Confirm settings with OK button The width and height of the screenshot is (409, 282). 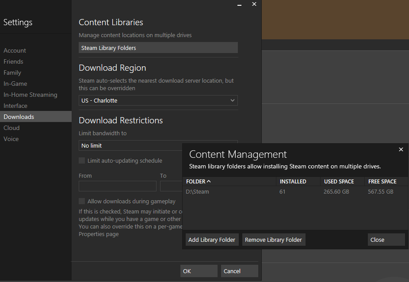click(199, 271)
